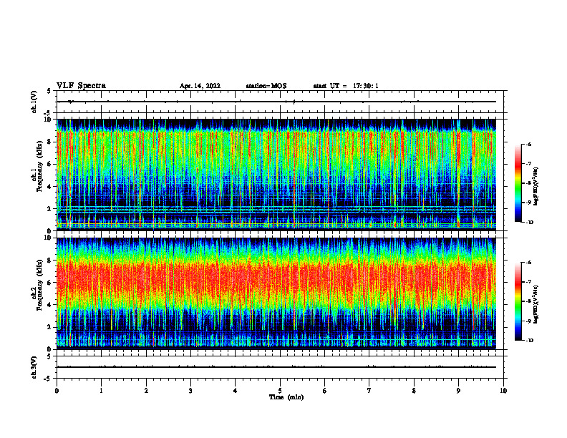Screen dimensions: 567x438
Task: Click the ch.2 color bar "-9" tick
Action: (x=528, y=321)
